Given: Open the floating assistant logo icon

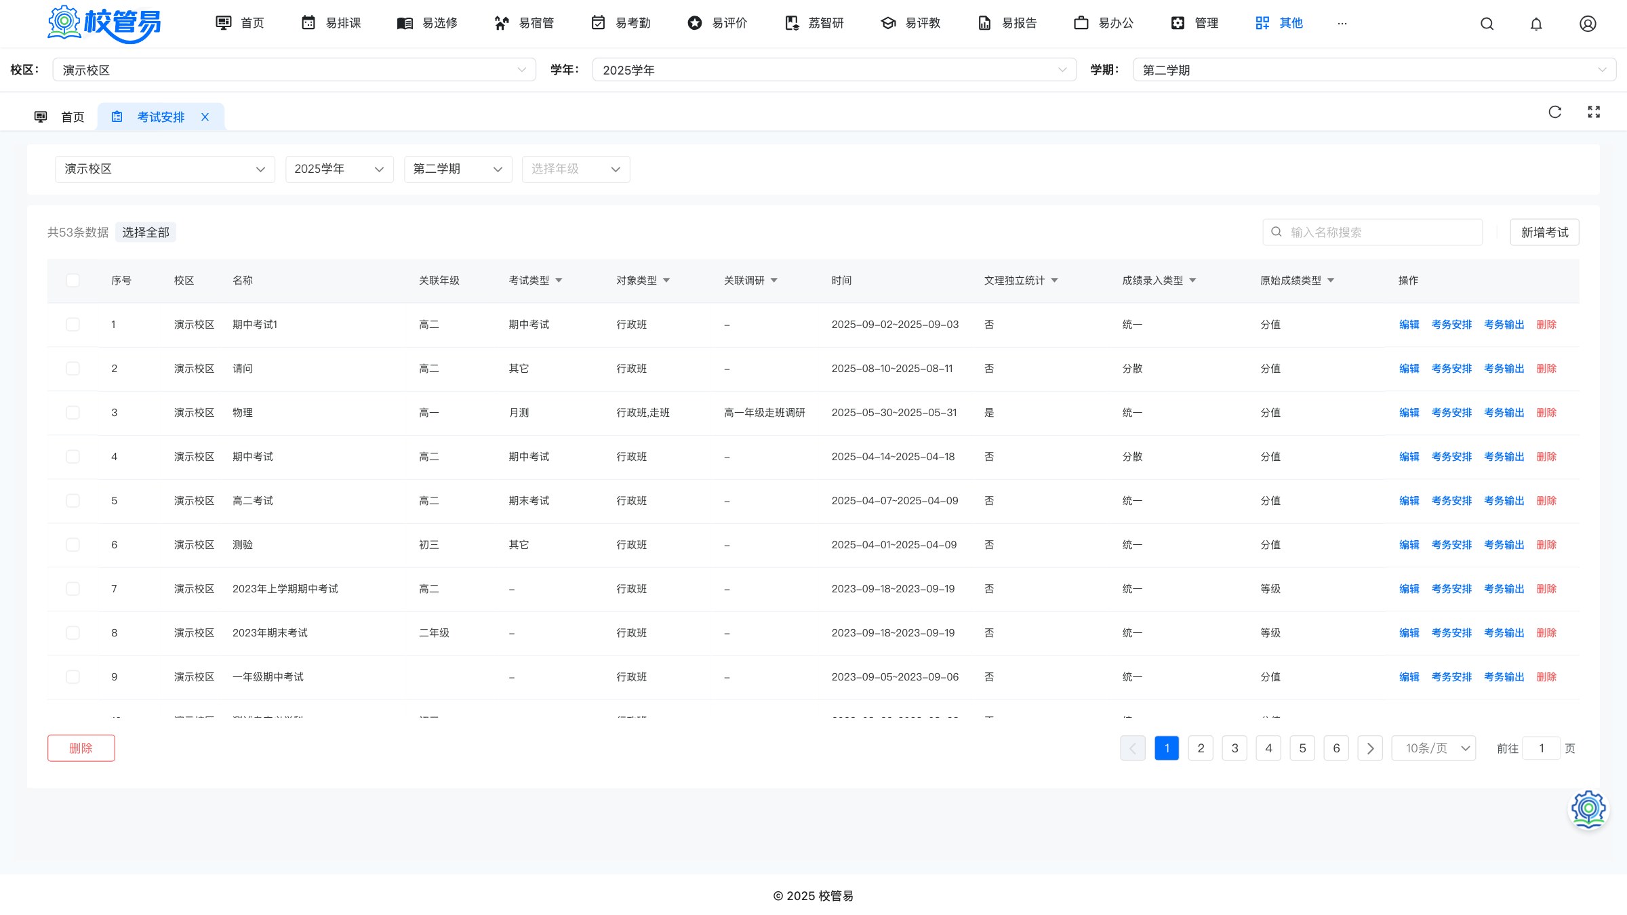Looking at the screenshot, I should pyautogui.click(x=1588, y=809).
